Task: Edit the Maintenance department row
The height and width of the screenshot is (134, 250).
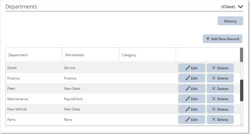Action: click(x=192, y=99)
